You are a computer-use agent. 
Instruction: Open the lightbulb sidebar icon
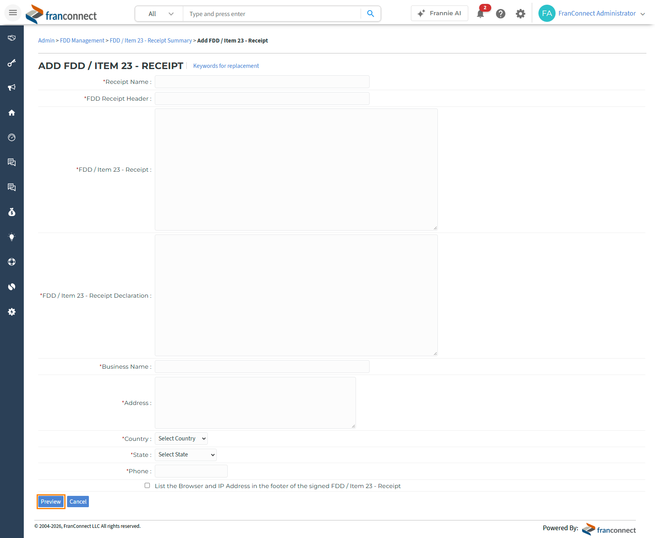click(12, 237)
